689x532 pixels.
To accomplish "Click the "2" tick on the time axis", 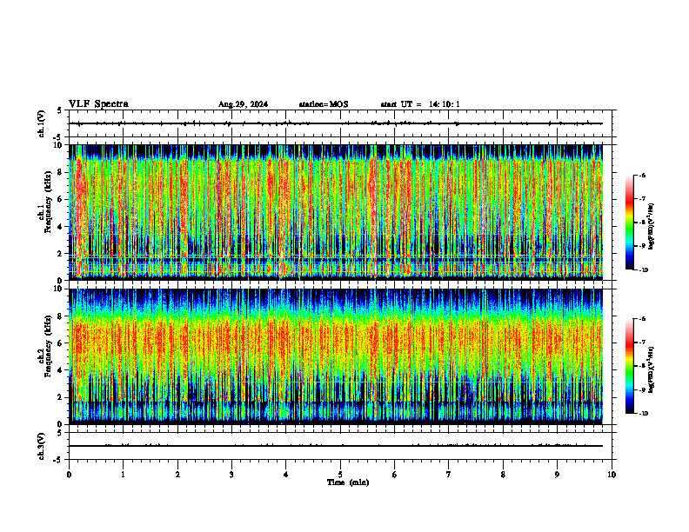I will [177, 475].
